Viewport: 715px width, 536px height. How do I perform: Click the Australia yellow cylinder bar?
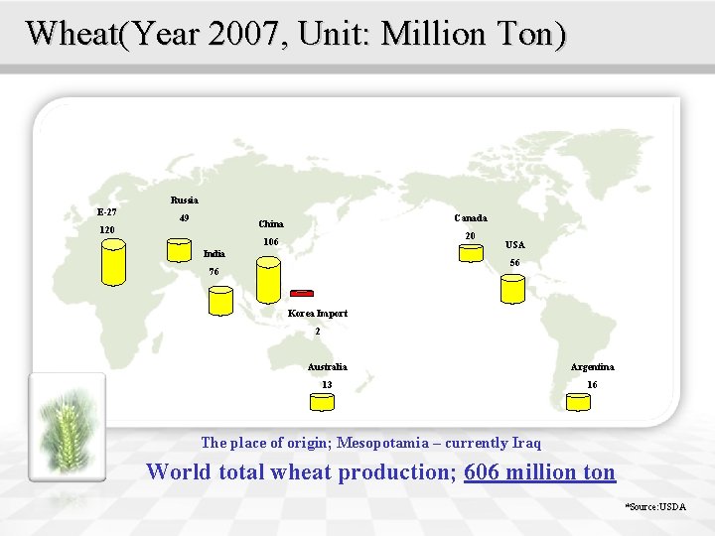(x=322, y=402)
